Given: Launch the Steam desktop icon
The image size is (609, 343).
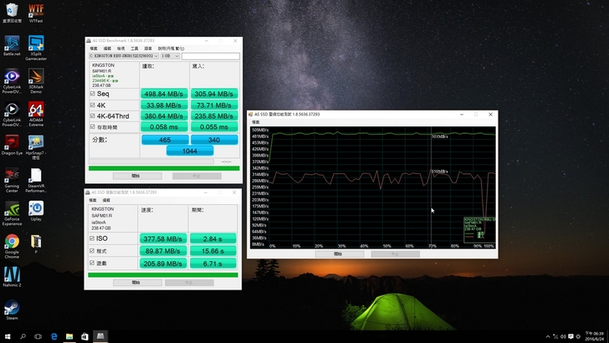Looking at the screenshot, I should [12, 307].
